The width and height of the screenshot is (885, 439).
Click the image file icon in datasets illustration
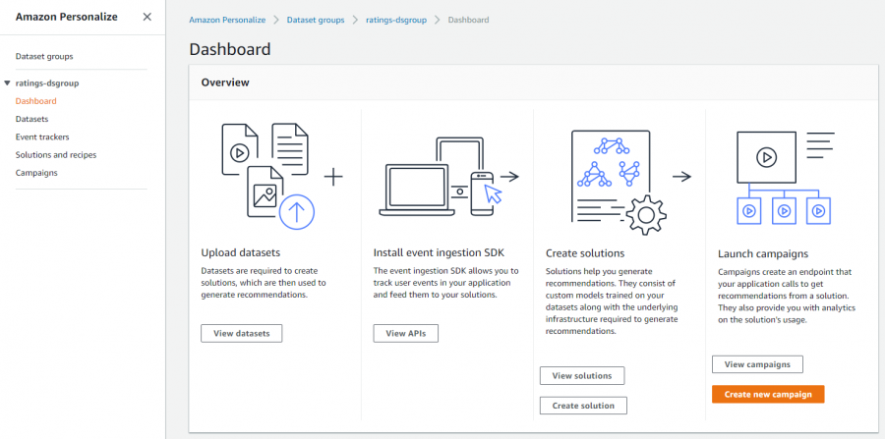[265, 192]
